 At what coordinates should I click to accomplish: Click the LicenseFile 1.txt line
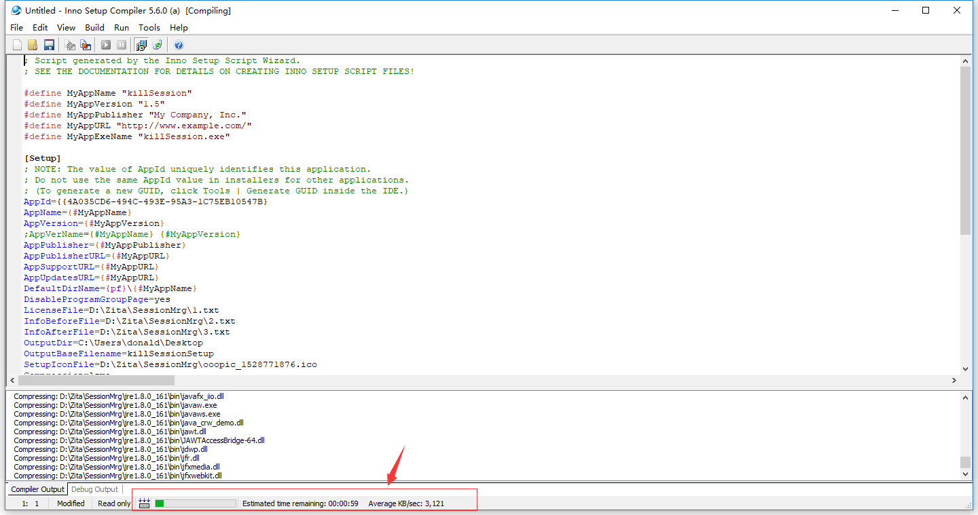point(122,310)
